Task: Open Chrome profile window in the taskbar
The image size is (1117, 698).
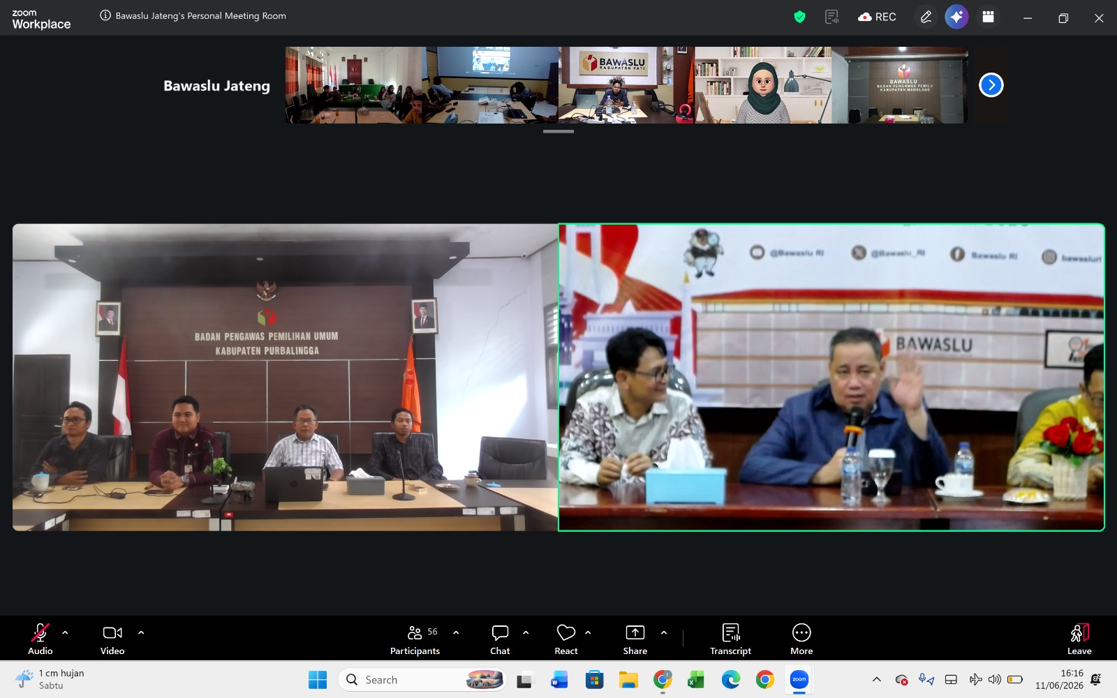Action: click(x=663, y=679)
